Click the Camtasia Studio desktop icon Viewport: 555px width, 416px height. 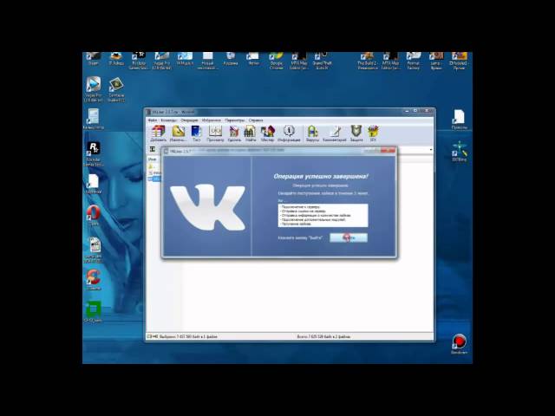(116, 90)
